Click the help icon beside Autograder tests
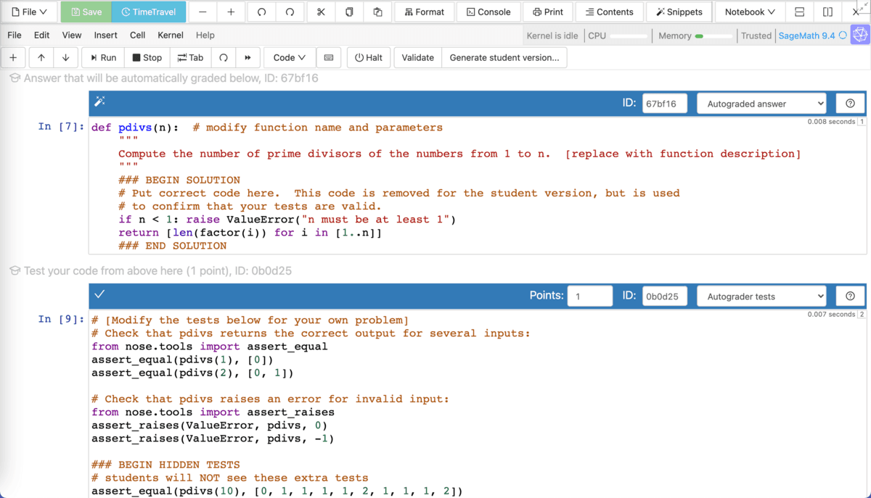 850,296
